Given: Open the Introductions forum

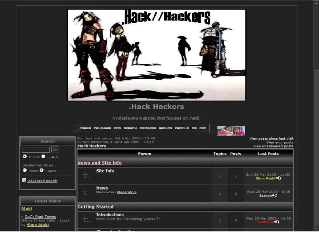Looking at the screenshot, I should coord(110,214).
